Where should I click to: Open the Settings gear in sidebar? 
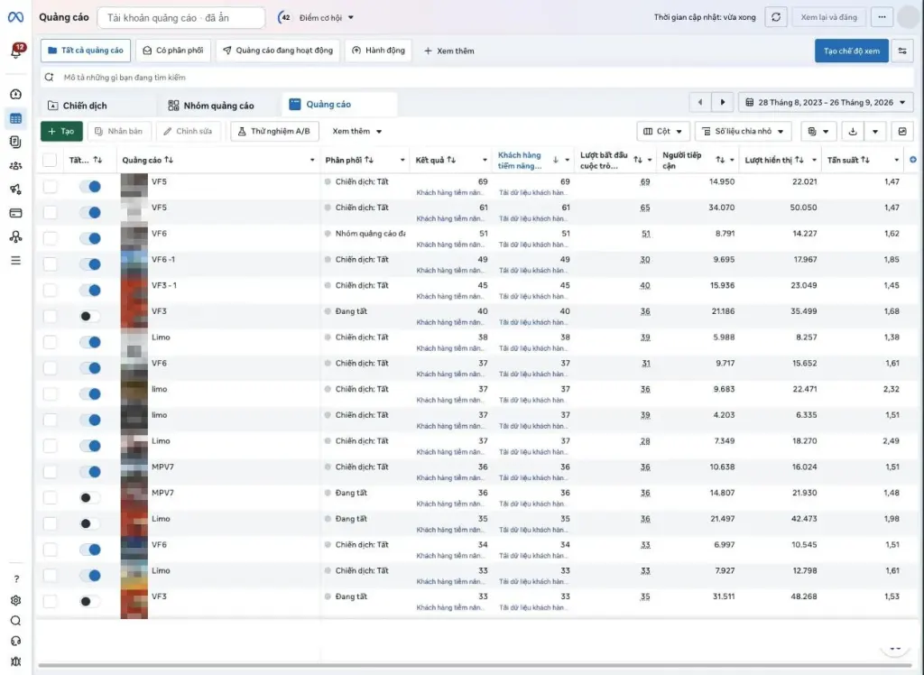pos(16,600)
